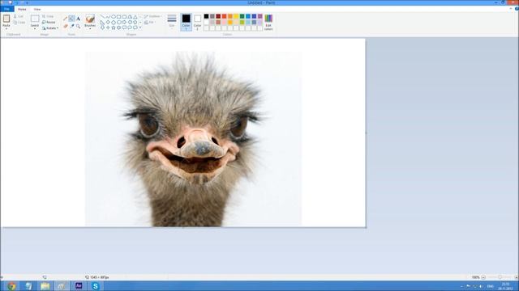The height and width of the screenshot is (291, 519).
Task: Choose the Line shape
Action: pyautogui.click(x=102, y=17)
